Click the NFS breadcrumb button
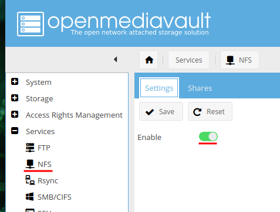280x212 pixels. 239,60
